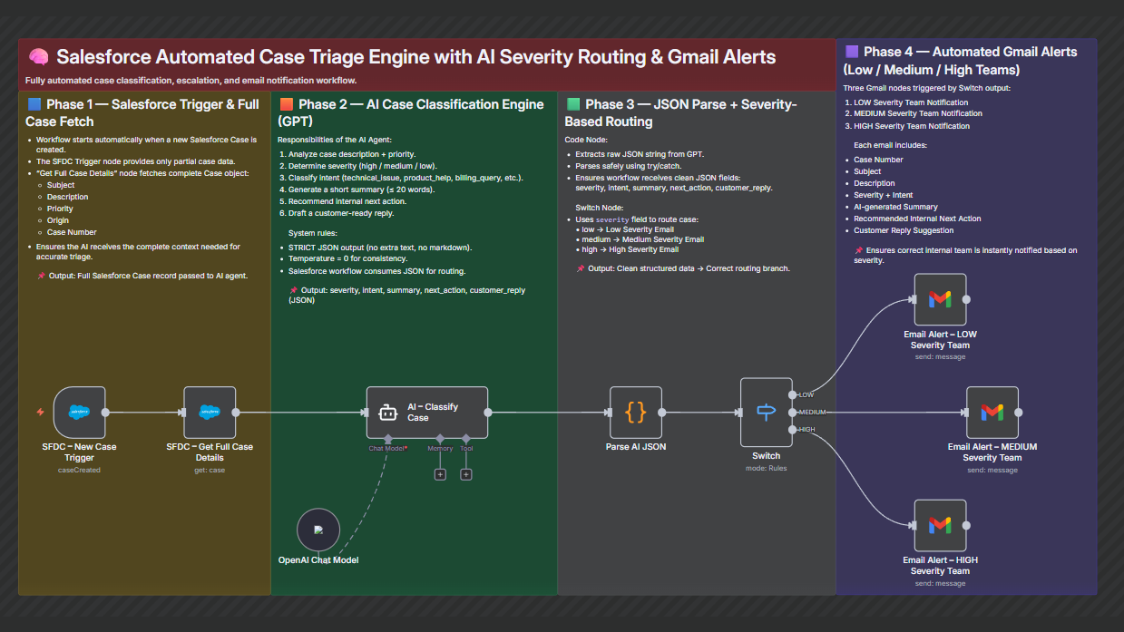This screenshot has width=1124, height=632.
Task: Open the Gmail icon for LOW Severity Team alert
Action: pyautogui.click(x=940, y=299)
